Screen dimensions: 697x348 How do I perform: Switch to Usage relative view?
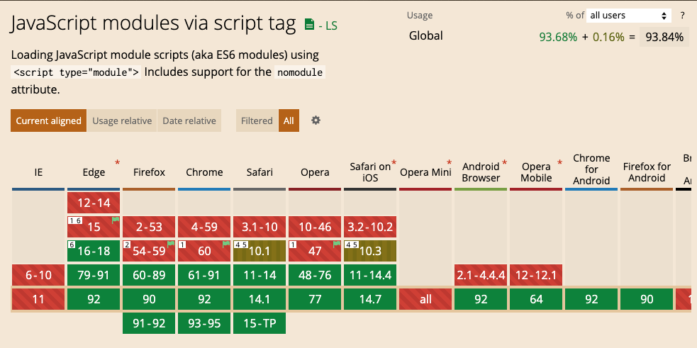coord(122,121)
